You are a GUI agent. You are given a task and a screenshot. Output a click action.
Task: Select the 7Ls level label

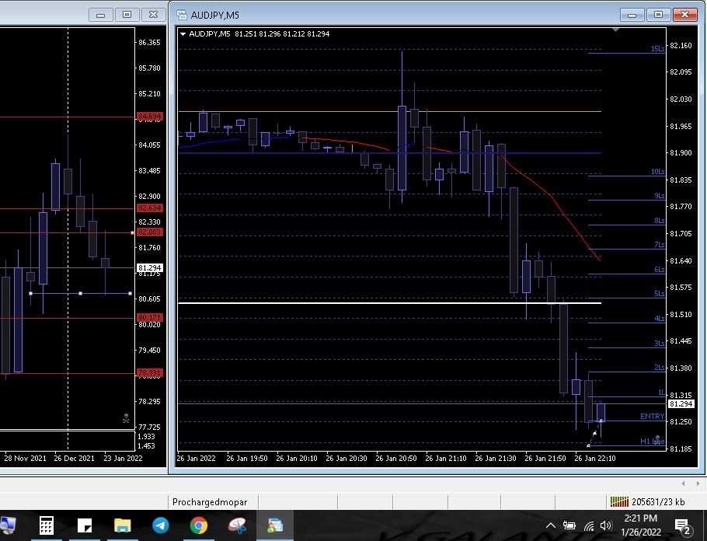click(x=659, y=245)
